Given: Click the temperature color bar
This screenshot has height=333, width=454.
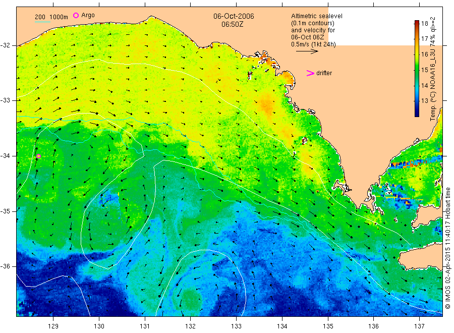Looking at the screenshot, I should tap(417, 69).
